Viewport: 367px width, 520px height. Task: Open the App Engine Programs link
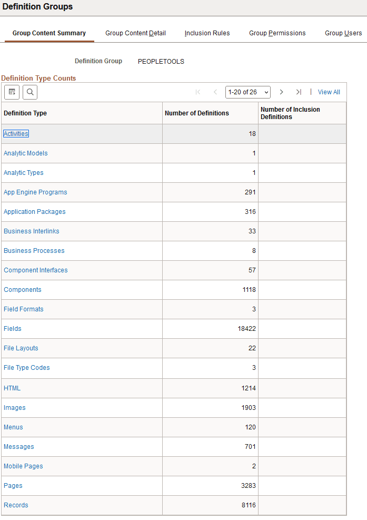(35, 192)
